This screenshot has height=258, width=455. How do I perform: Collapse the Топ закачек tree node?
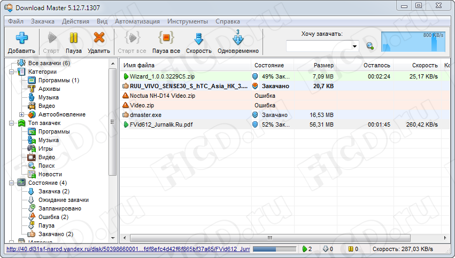[11, 123]
